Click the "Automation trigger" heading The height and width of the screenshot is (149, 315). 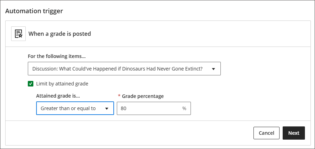coord(34,11)
